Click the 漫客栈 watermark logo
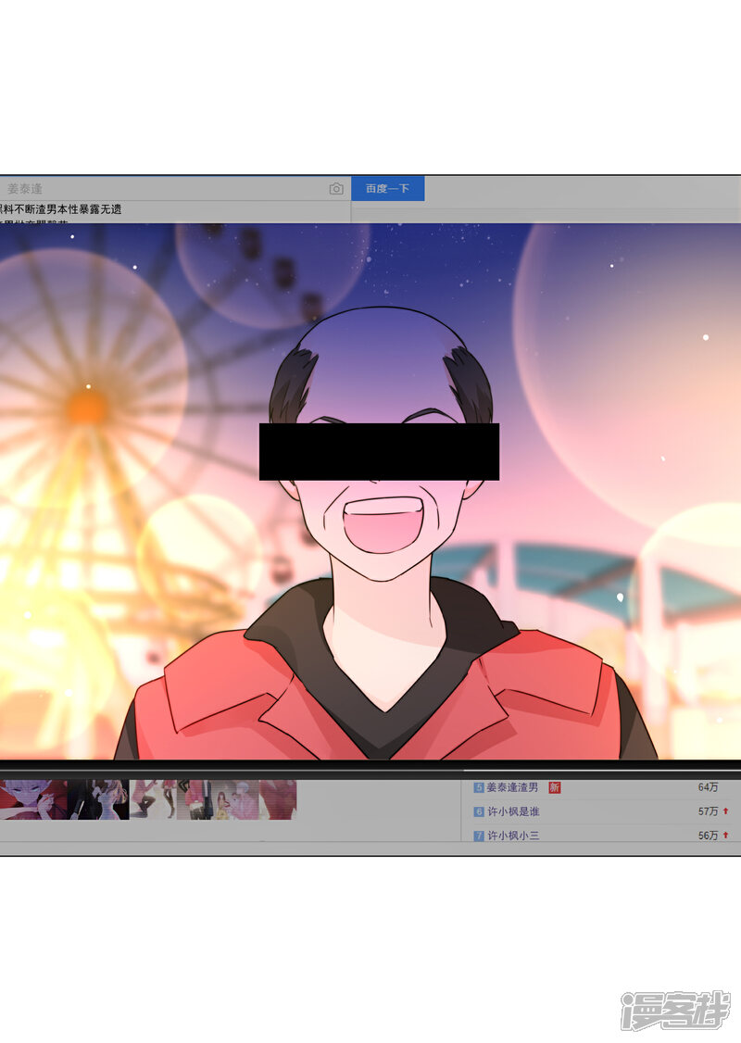The height and width of the screenshot is (1043, 741). tap(674, 1009)
